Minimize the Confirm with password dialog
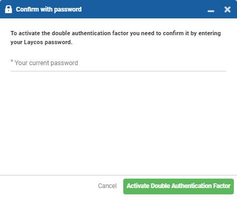The width and height of the screenshot is (237, 197). pos(211,11)
